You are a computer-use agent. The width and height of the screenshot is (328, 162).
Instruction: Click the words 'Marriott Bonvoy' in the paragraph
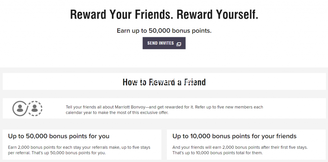pyautogui.click(x=129, y=107)
